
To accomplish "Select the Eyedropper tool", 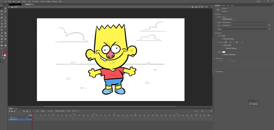I will (5, 36).
